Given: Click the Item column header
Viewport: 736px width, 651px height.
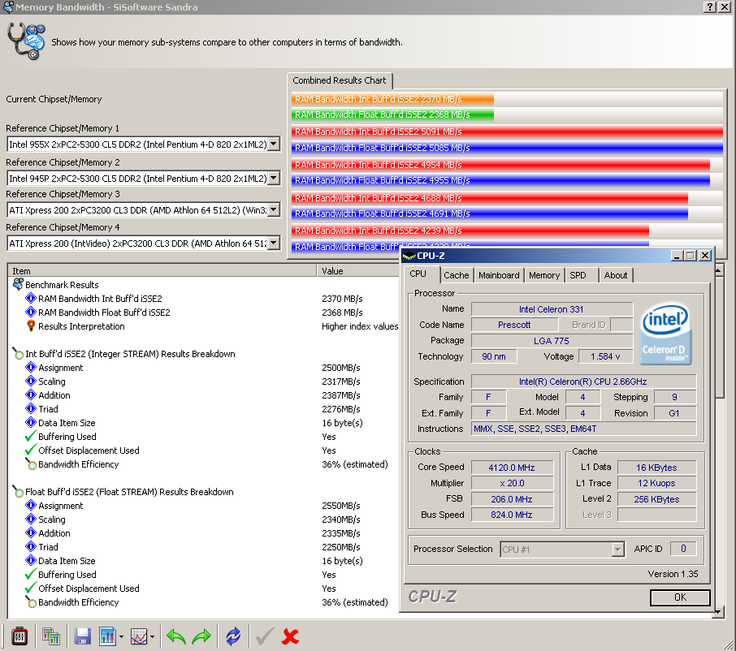Looking at the screenshot, I should coord(162,271).
